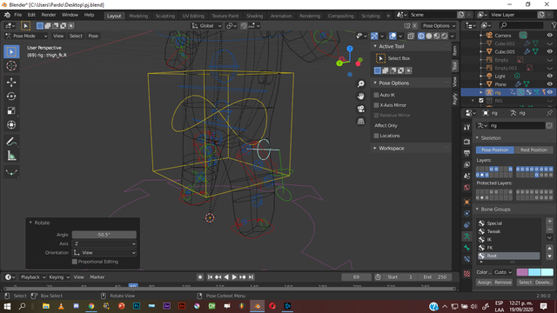The height and width of the screenshot is (313, 557).
Task: Jump to timeline start frame button
Action: tap(210, 277)
